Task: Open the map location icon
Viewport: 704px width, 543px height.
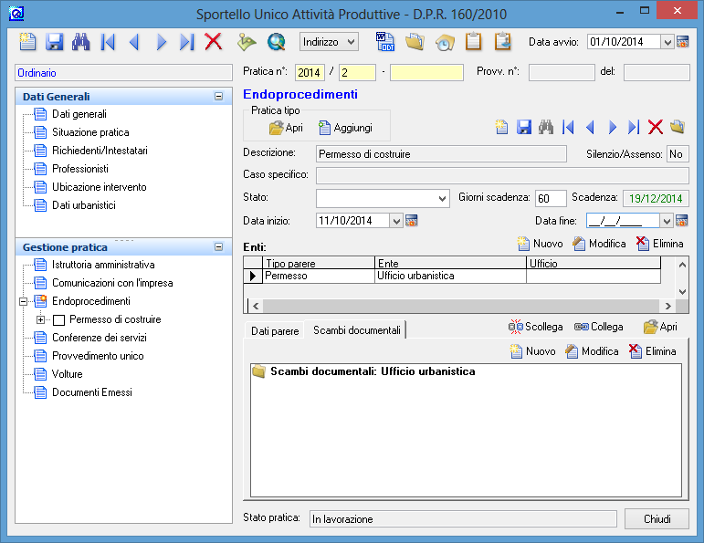Action: [x=247, y=42]
